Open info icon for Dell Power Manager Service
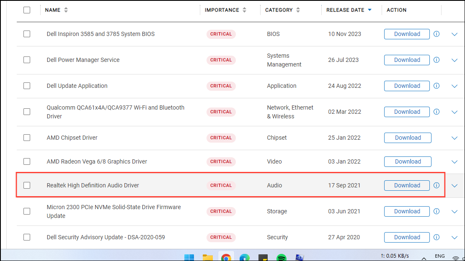Image resolution: width=465 pixels, height=261 pixels. 437,60
